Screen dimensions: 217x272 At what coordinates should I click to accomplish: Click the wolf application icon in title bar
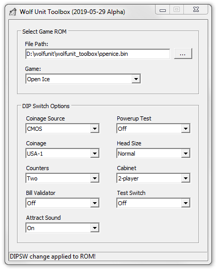coord(13,12)
